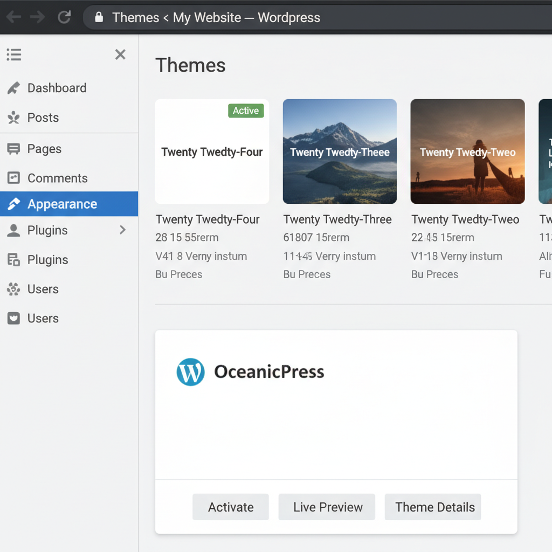The width and height of the screenshot is (552, 552).
Task: Click the Active badge on Twenty Twedty-Four
Action: [246, 111]
